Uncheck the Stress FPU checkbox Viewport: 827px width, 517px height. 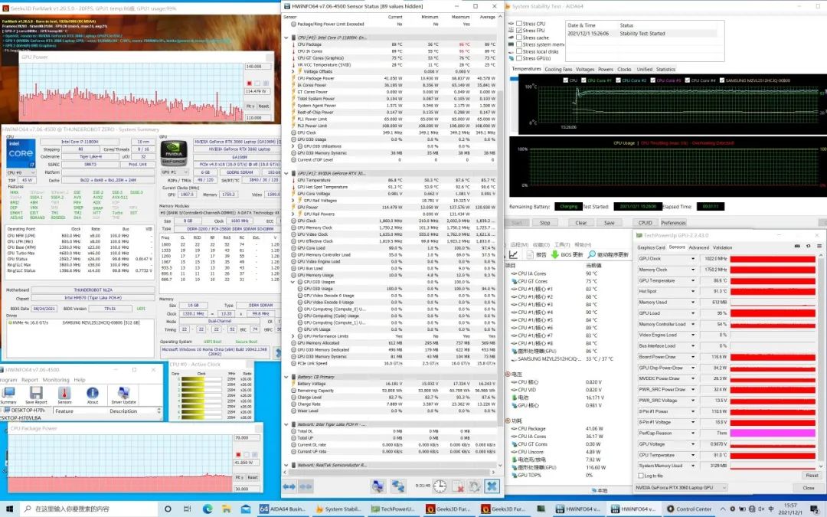tap(519, 31)
